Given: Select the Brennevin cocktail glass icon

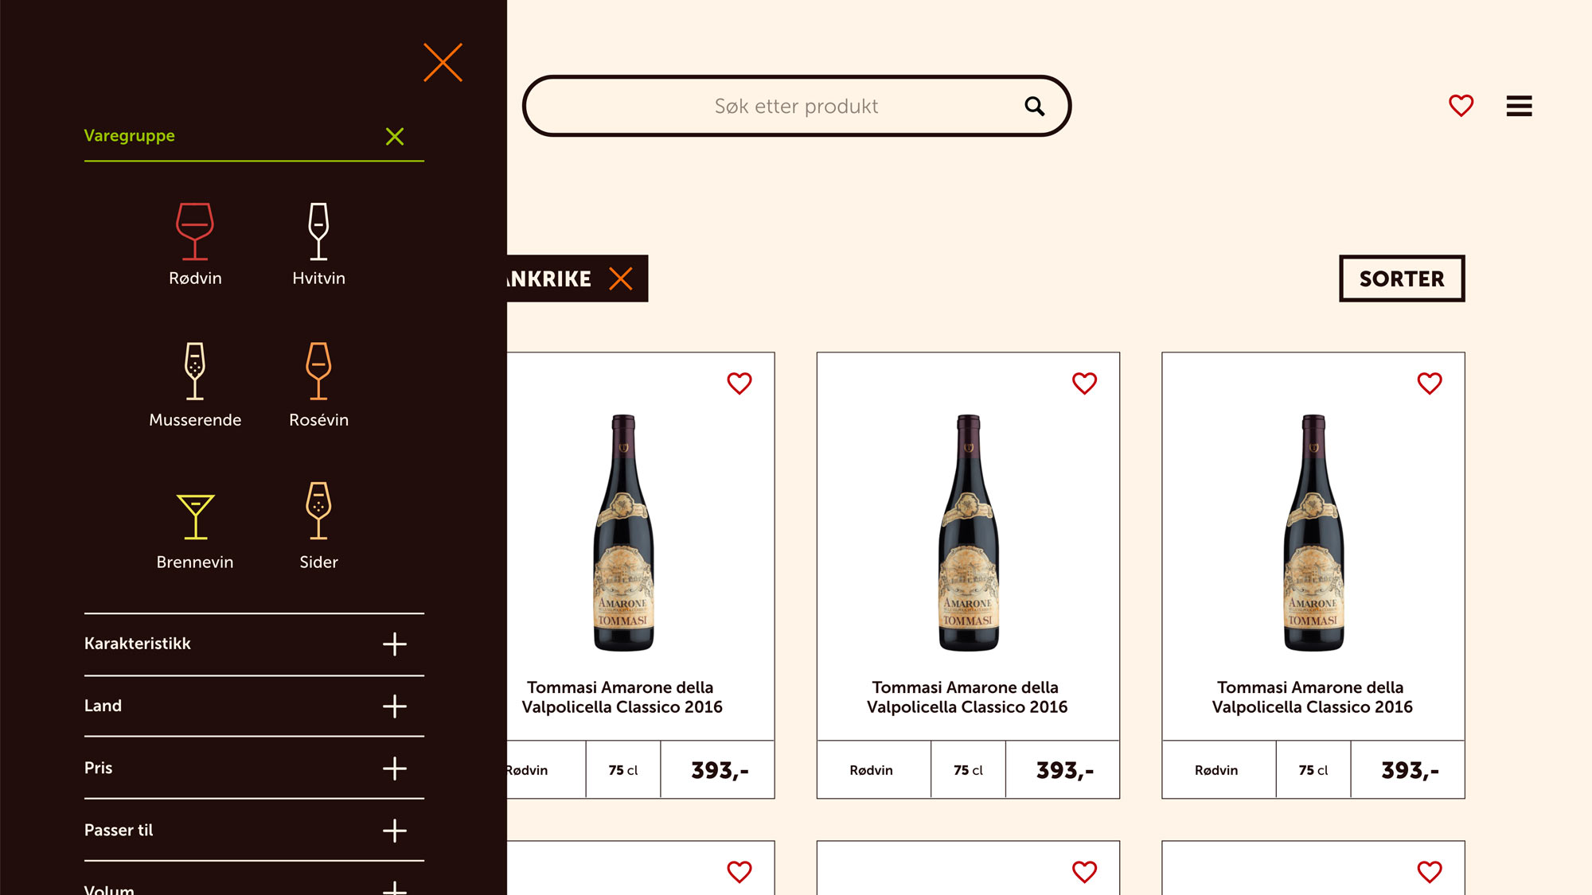Looking at the screenshot, I should click(195, 516).
